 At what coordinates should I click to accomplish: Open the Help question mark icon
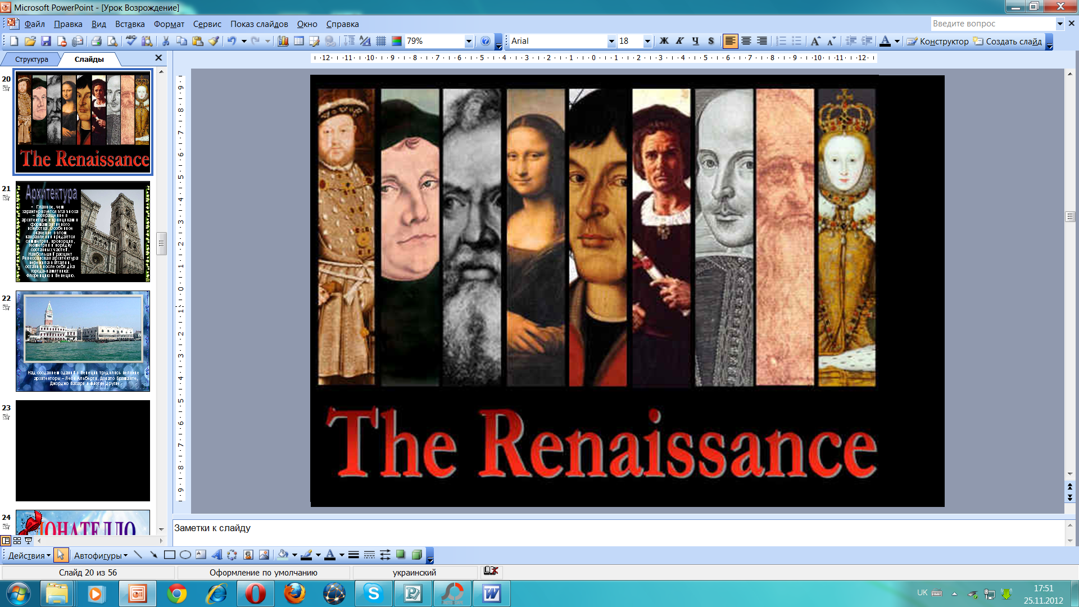pos(486,41)
